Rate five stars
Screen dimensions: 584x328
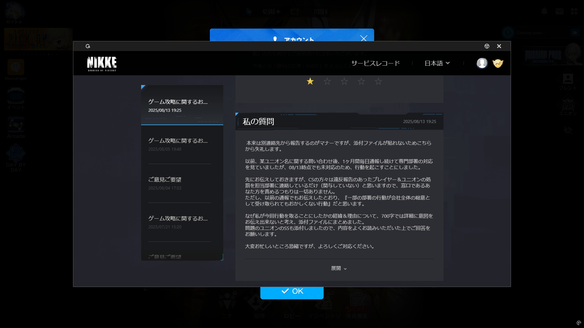(x=378, y=81)
